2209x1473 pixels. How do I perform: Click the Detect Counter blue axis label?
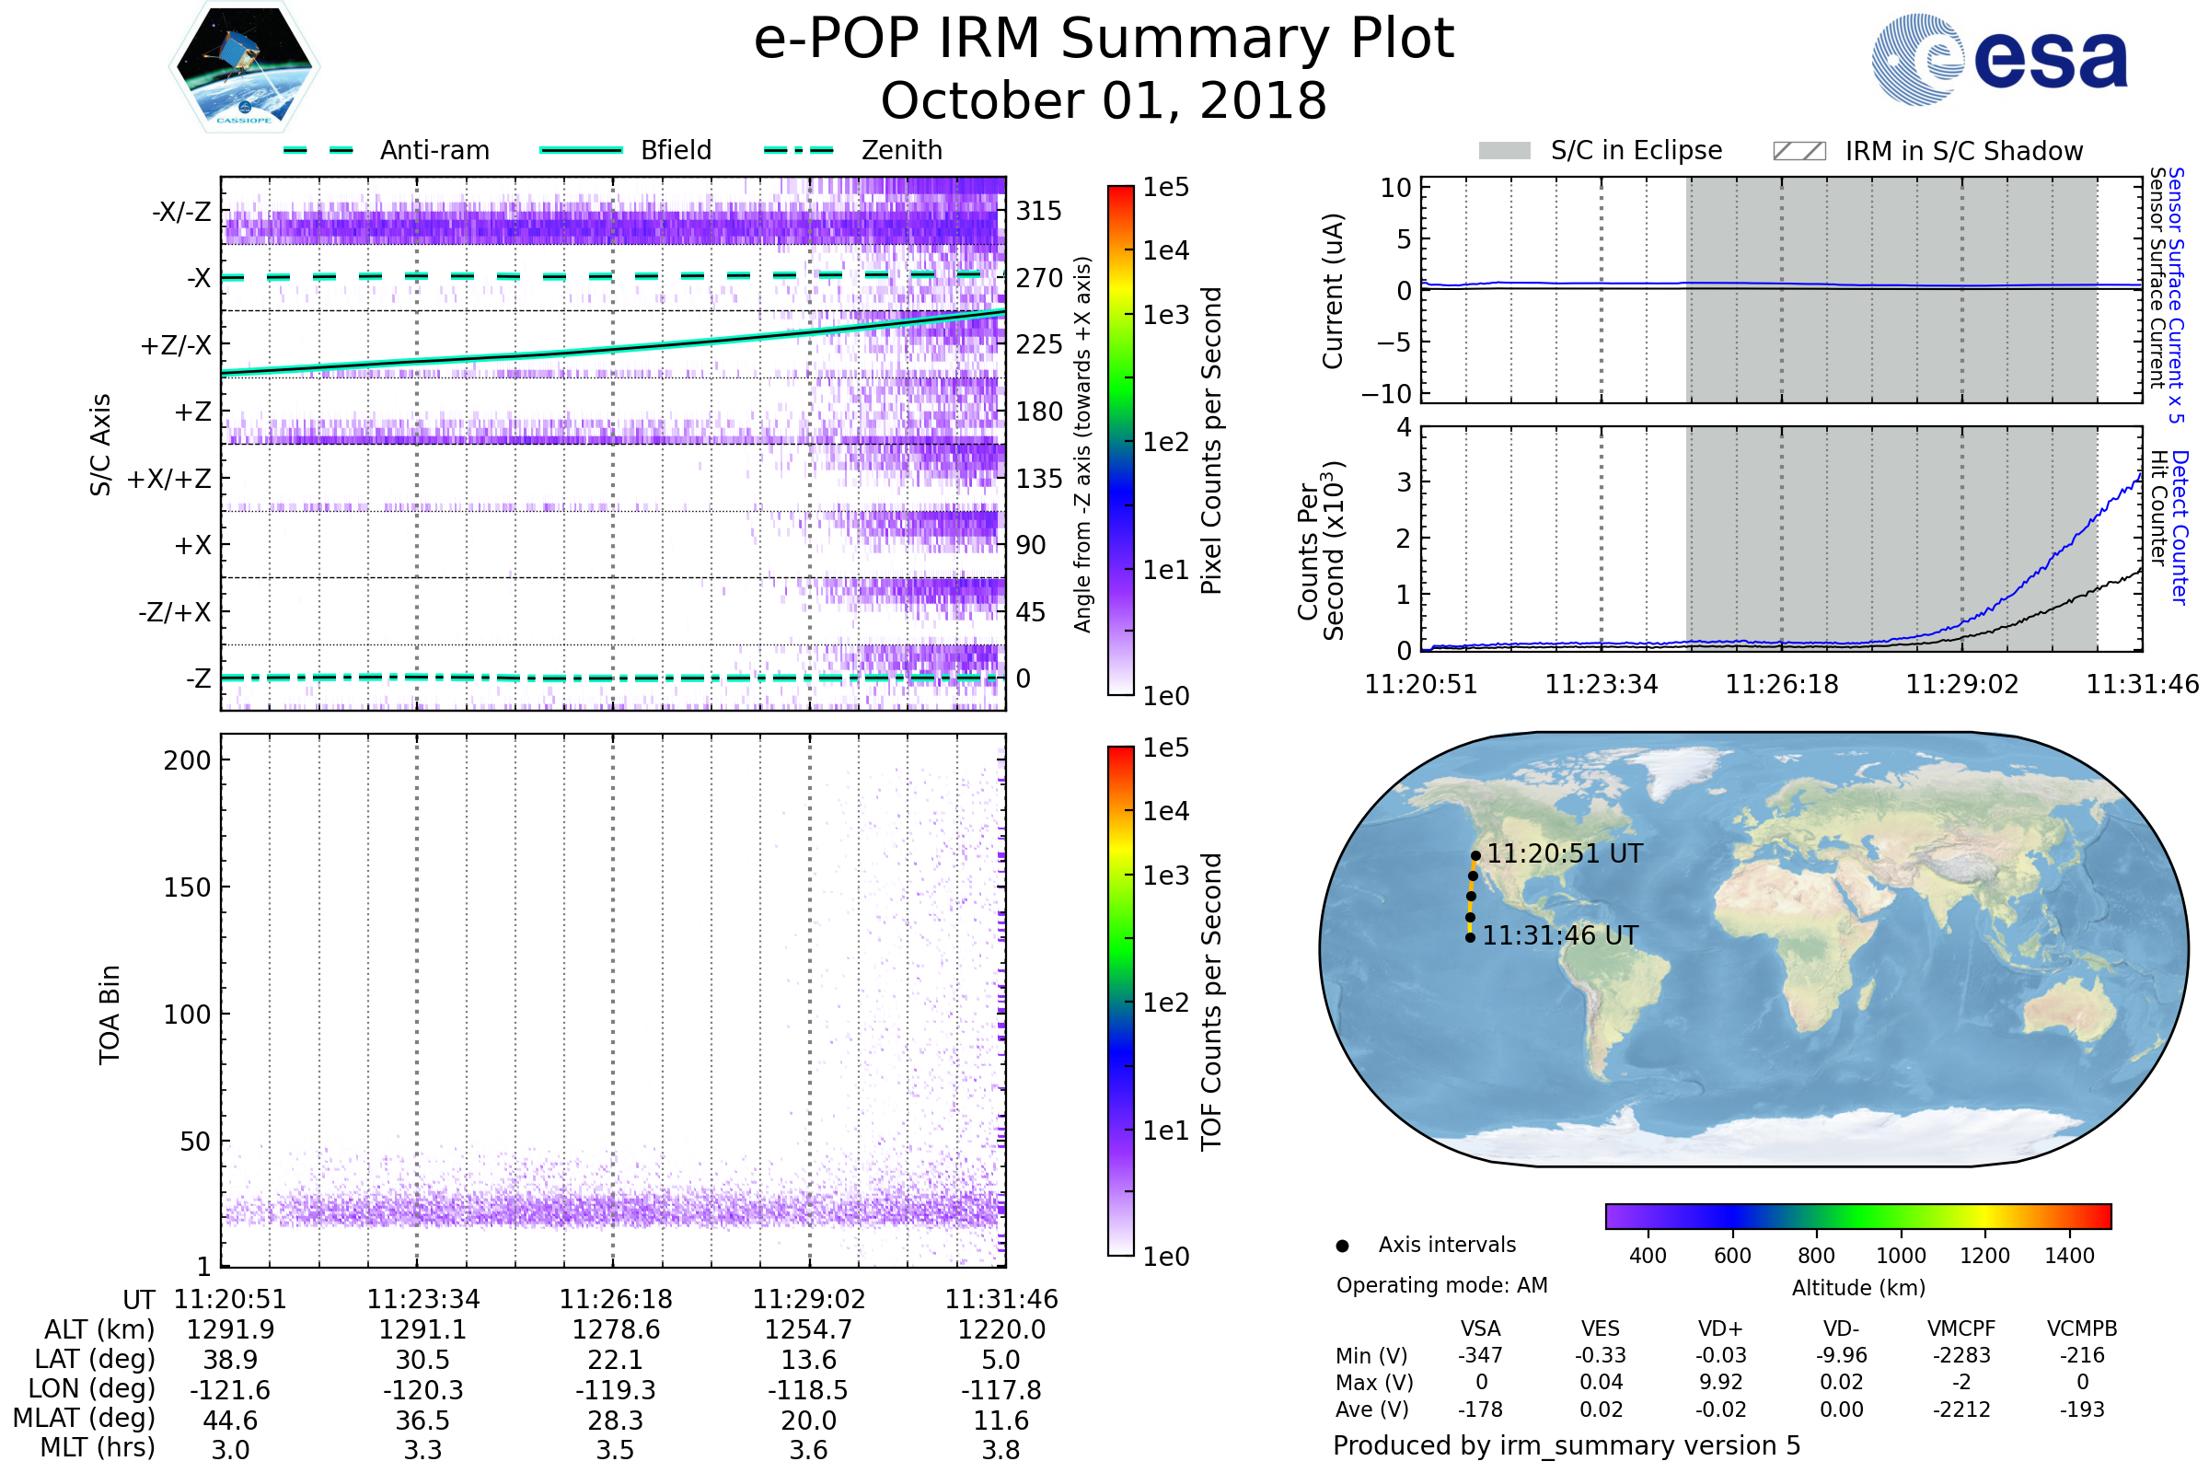[2180, 528]
